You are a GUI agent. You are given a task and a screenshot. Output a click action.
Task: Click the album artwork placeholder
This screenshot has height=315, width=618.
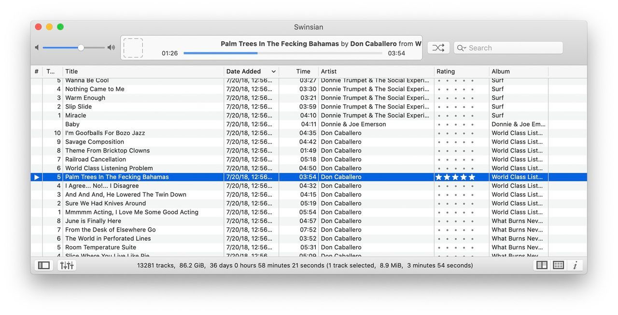click(x=133, y=48)
